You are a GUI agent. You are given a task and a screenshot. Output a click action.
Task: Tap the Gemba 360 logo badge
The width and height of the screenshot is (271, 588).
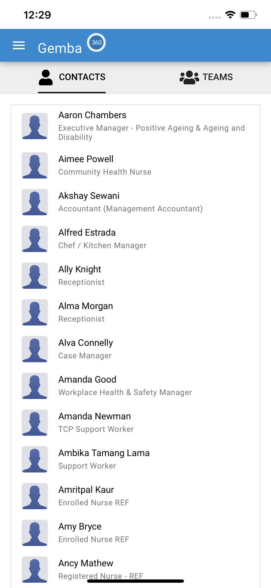pyautogui.click(x=96, y=42)
